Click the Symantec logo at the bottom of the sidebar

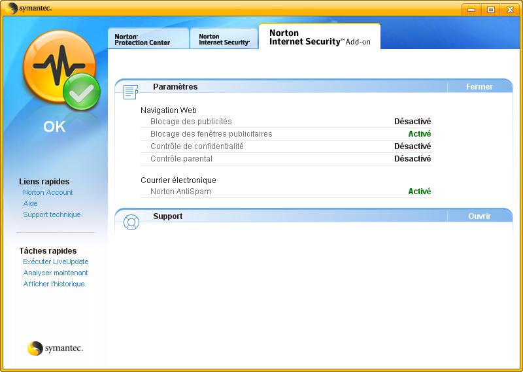pyautogui.click(x=56, y=348)
